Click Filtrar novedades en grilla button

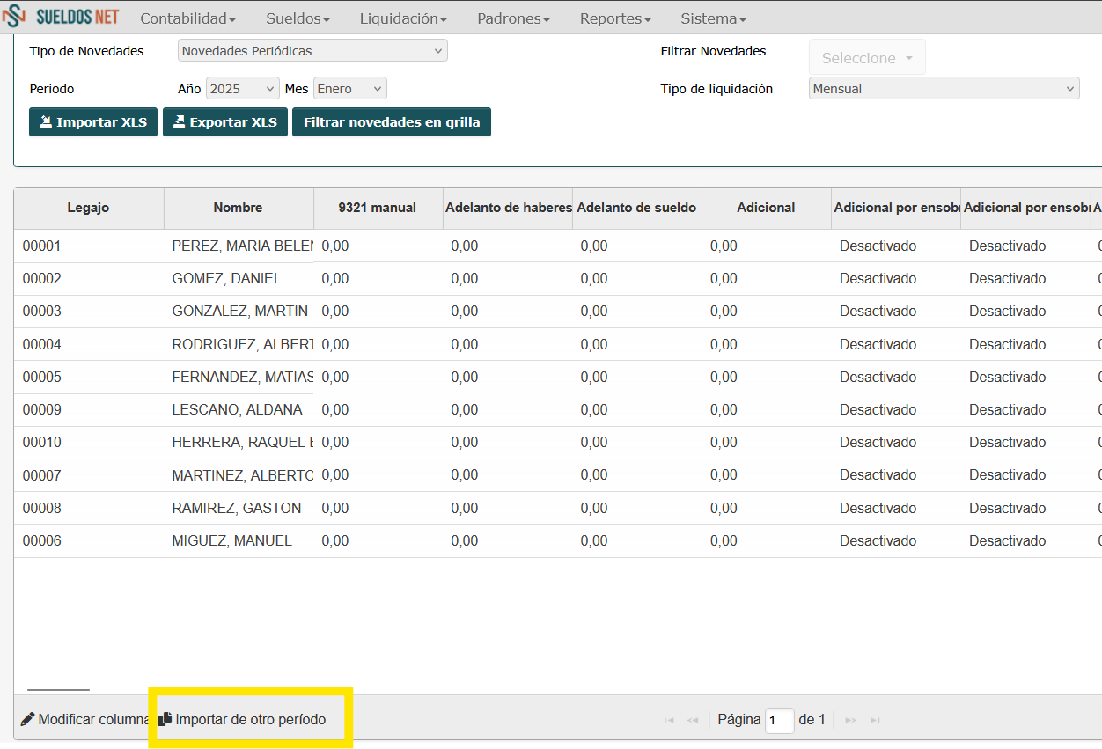392,122
